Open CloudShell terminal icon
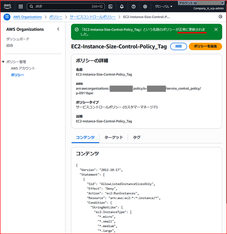227x234 pixels. click(111, 6)
